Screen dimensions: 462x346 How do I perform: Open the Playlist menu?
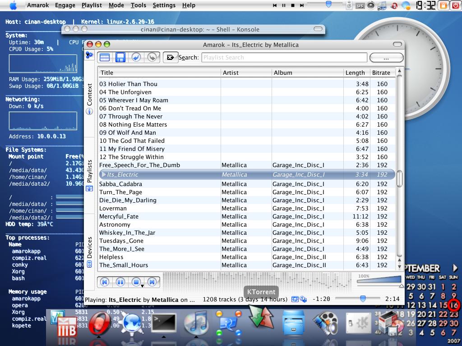(x=92, y=5)
